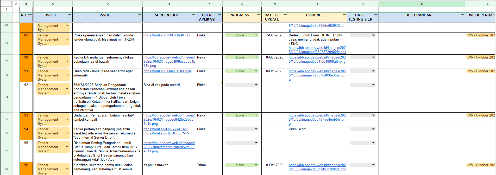This screenshot has width=496, height=175.
Task: Select Kirim Script evidence cell
Action: point(317,133)
